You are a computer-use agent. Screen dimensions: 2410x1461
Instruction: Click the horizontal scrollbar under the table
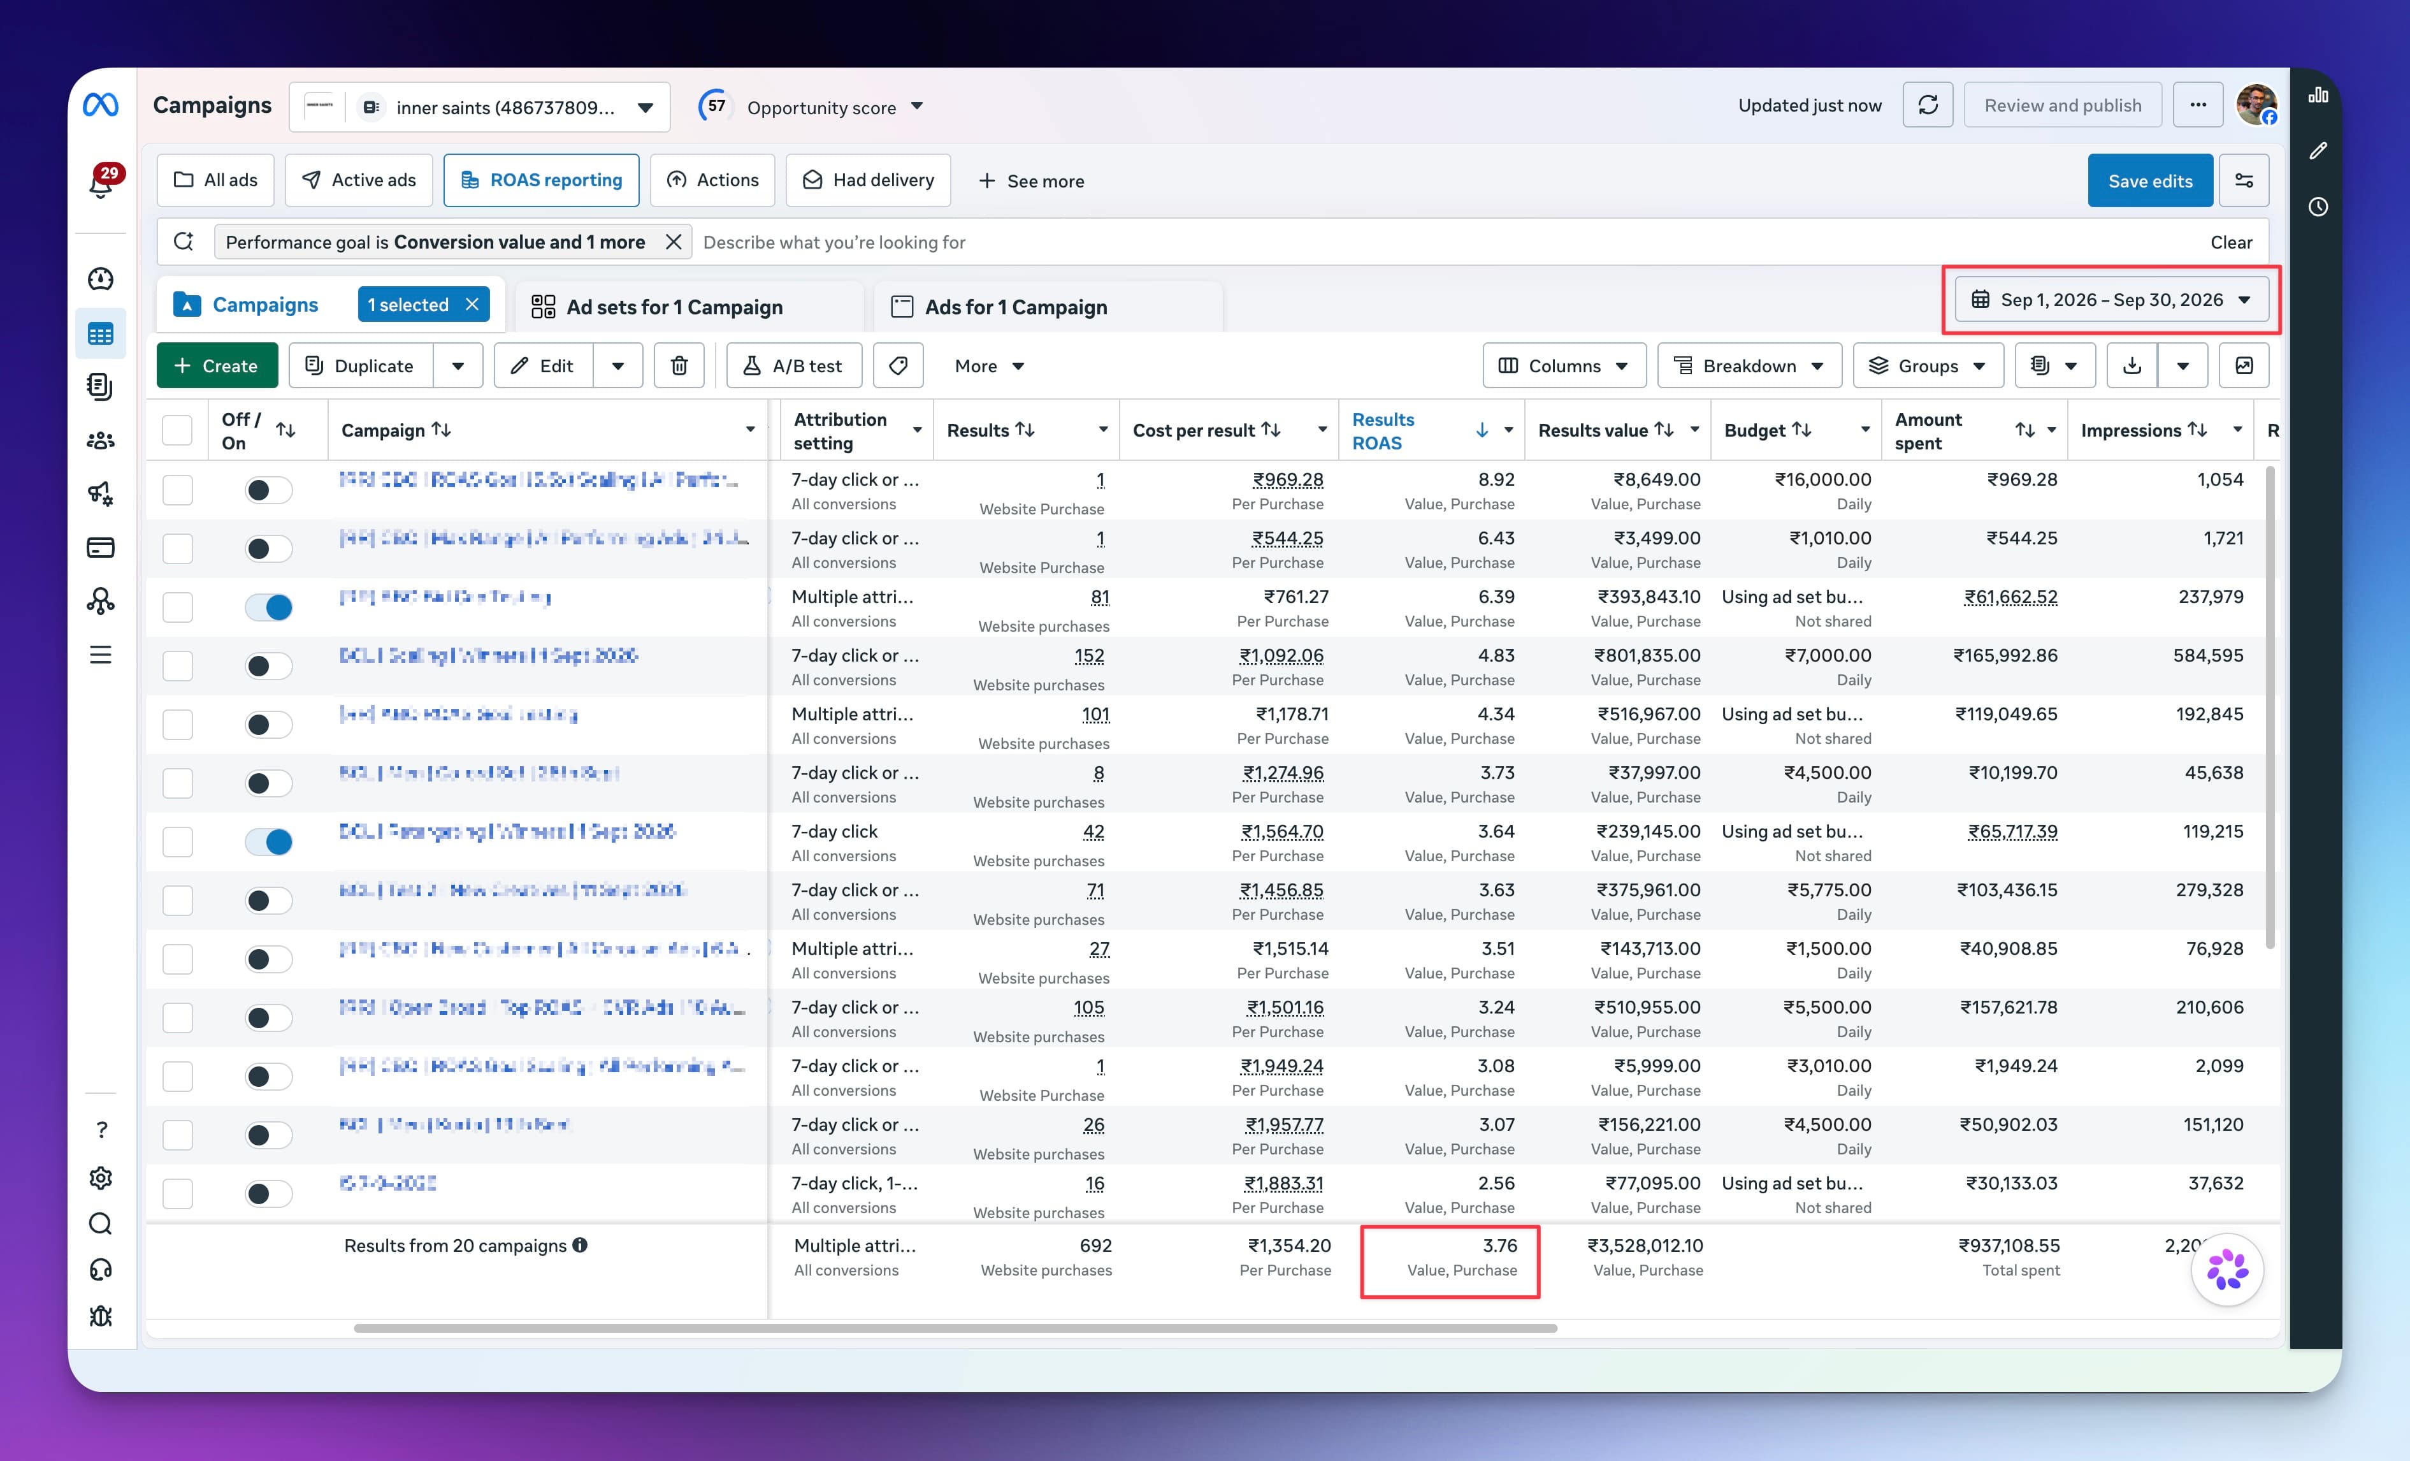point(956,1328)
